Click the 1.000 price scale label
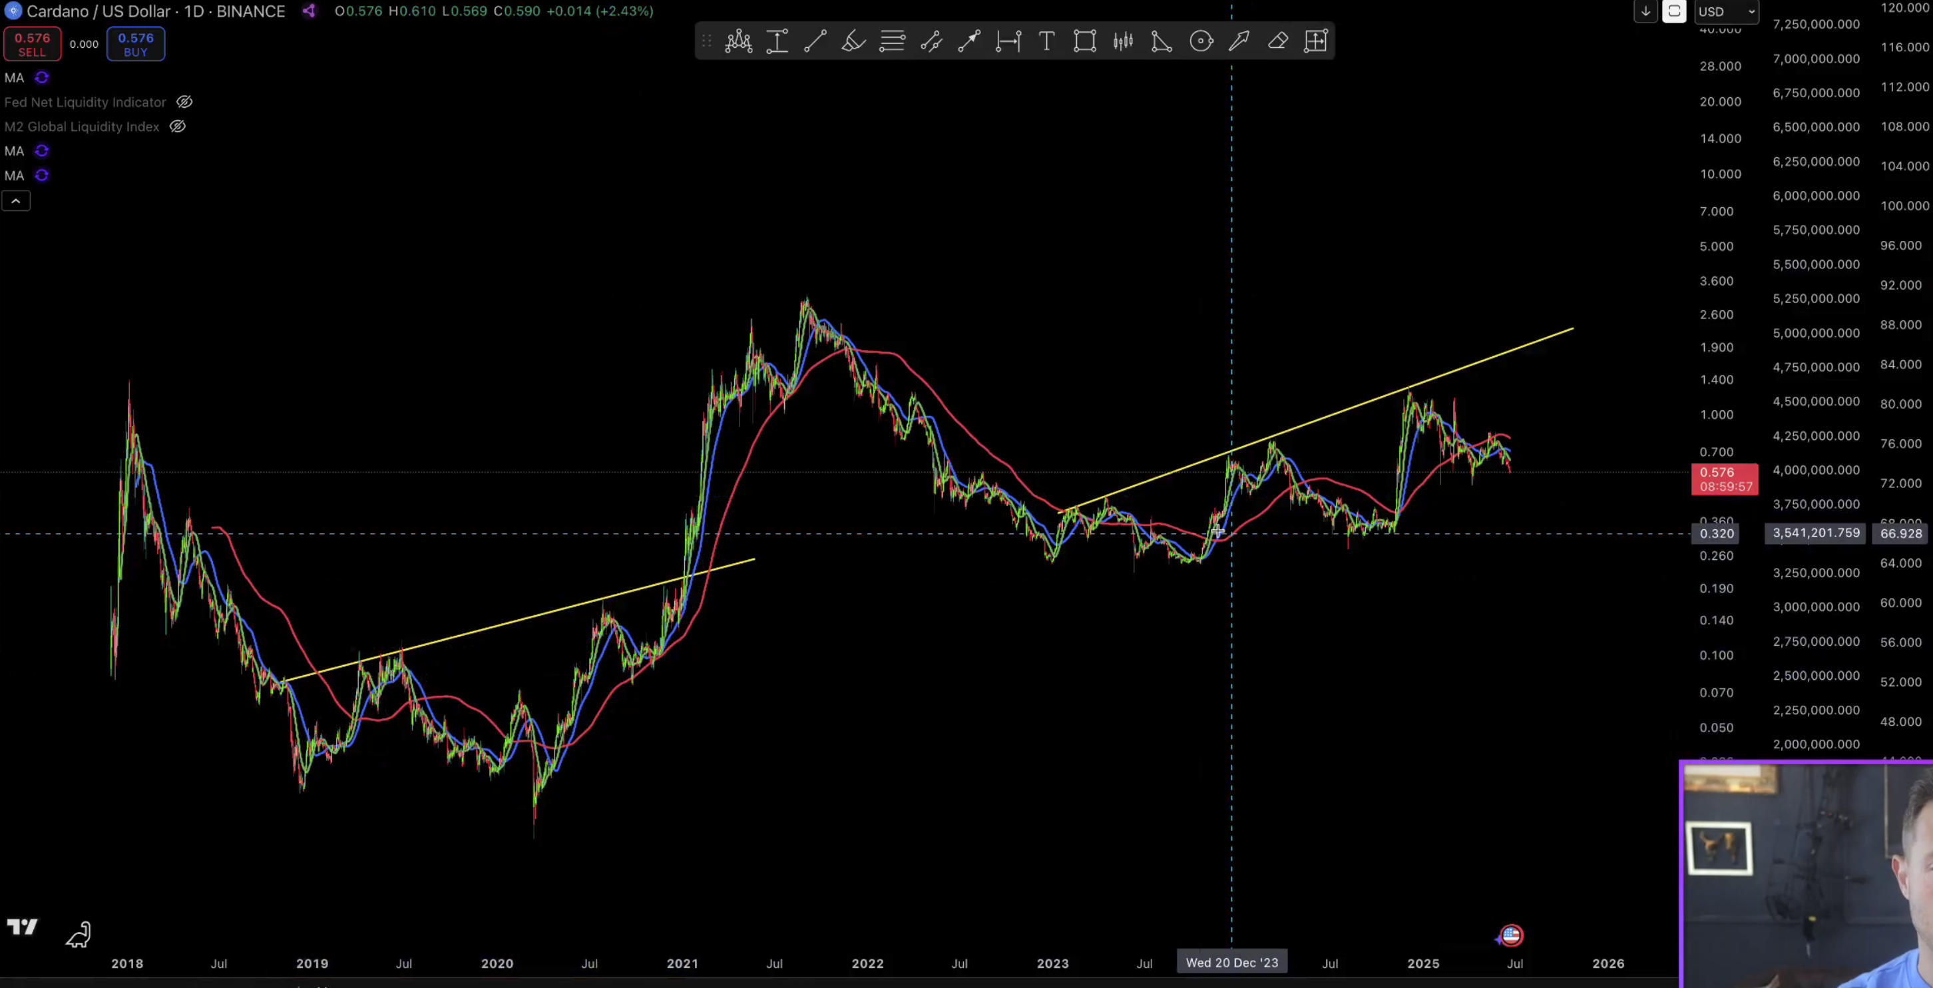Screen dimensions: 1933x988 point(1716,414)
